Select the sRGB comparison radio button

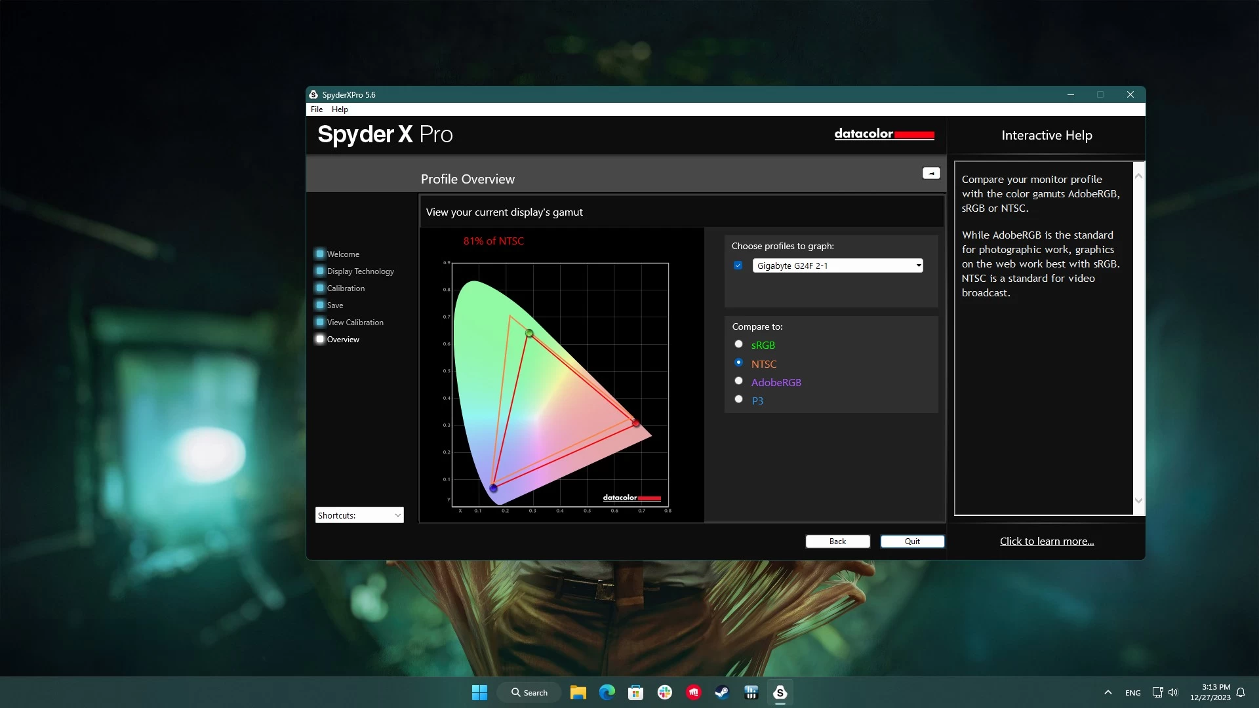coord(739,344)
